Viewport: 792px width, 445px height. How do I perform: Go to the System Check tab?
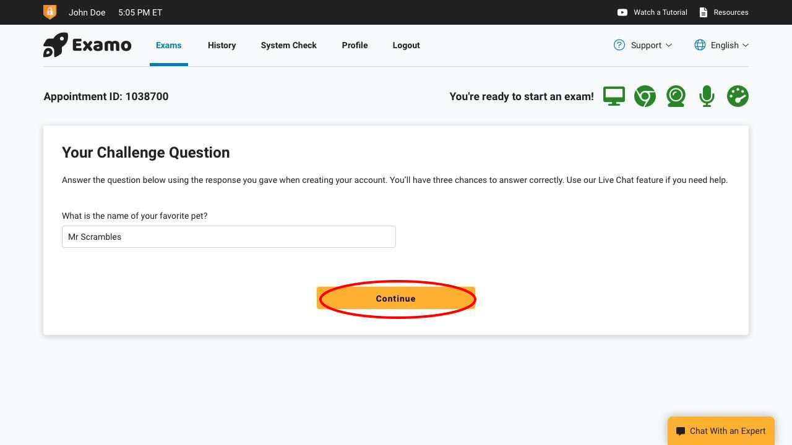[x=289, y=45]
